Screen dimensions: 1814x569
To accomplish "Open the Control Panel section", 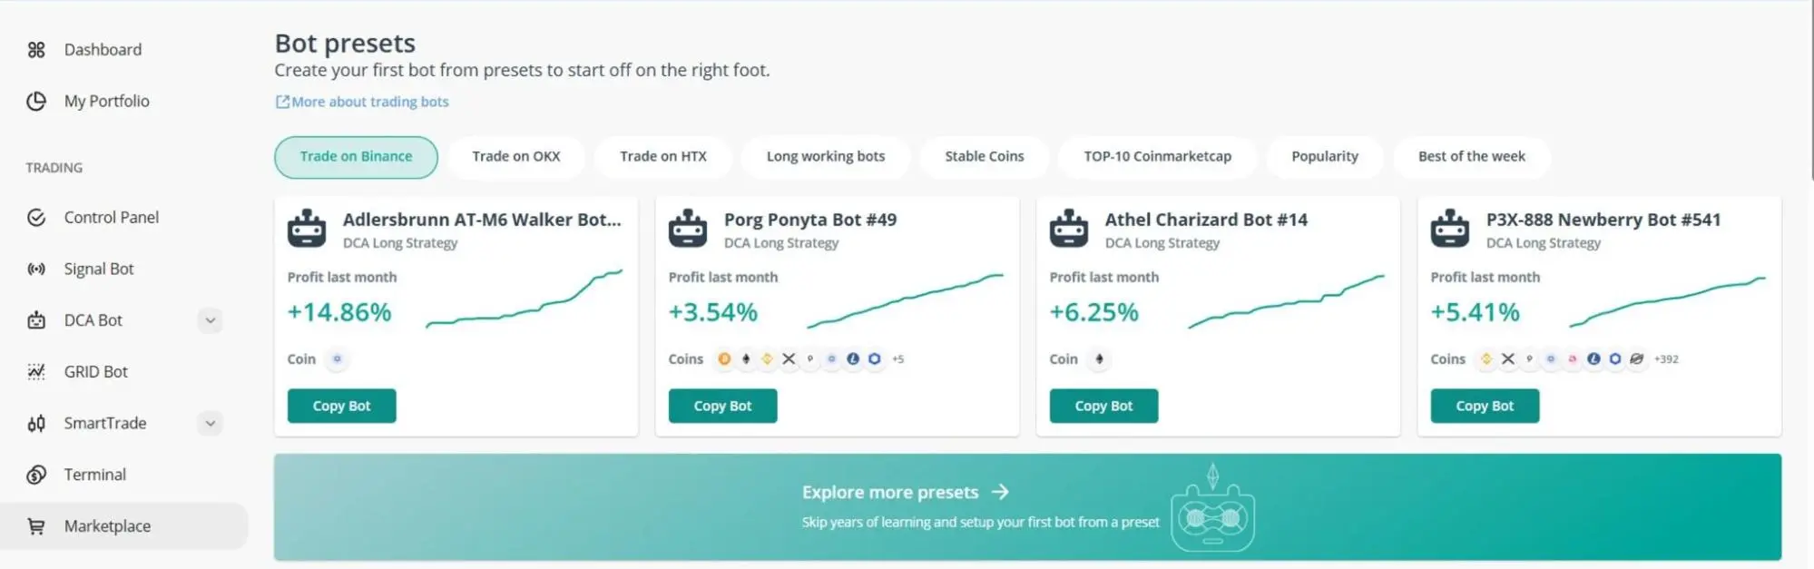I will coord(111,217).
